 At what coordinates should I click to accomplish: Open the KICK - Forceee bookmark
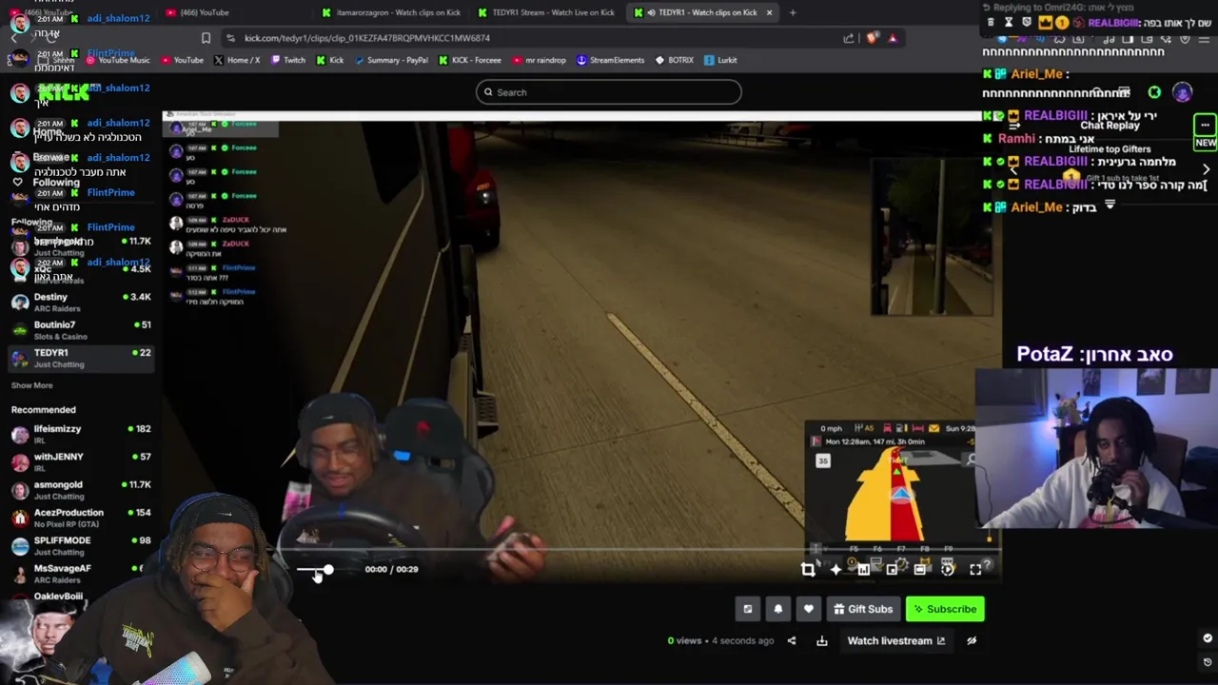pos(470,60)
